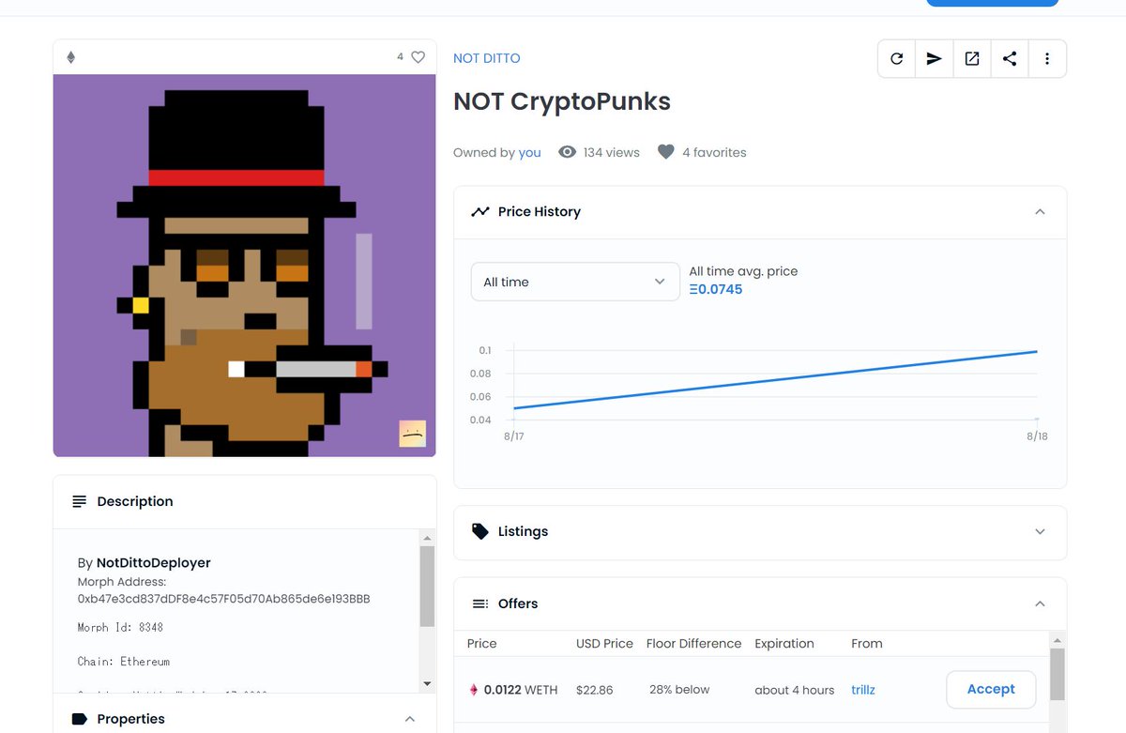Click the Properties label icon
The image size is (1126, 733).
coord(80,719)
